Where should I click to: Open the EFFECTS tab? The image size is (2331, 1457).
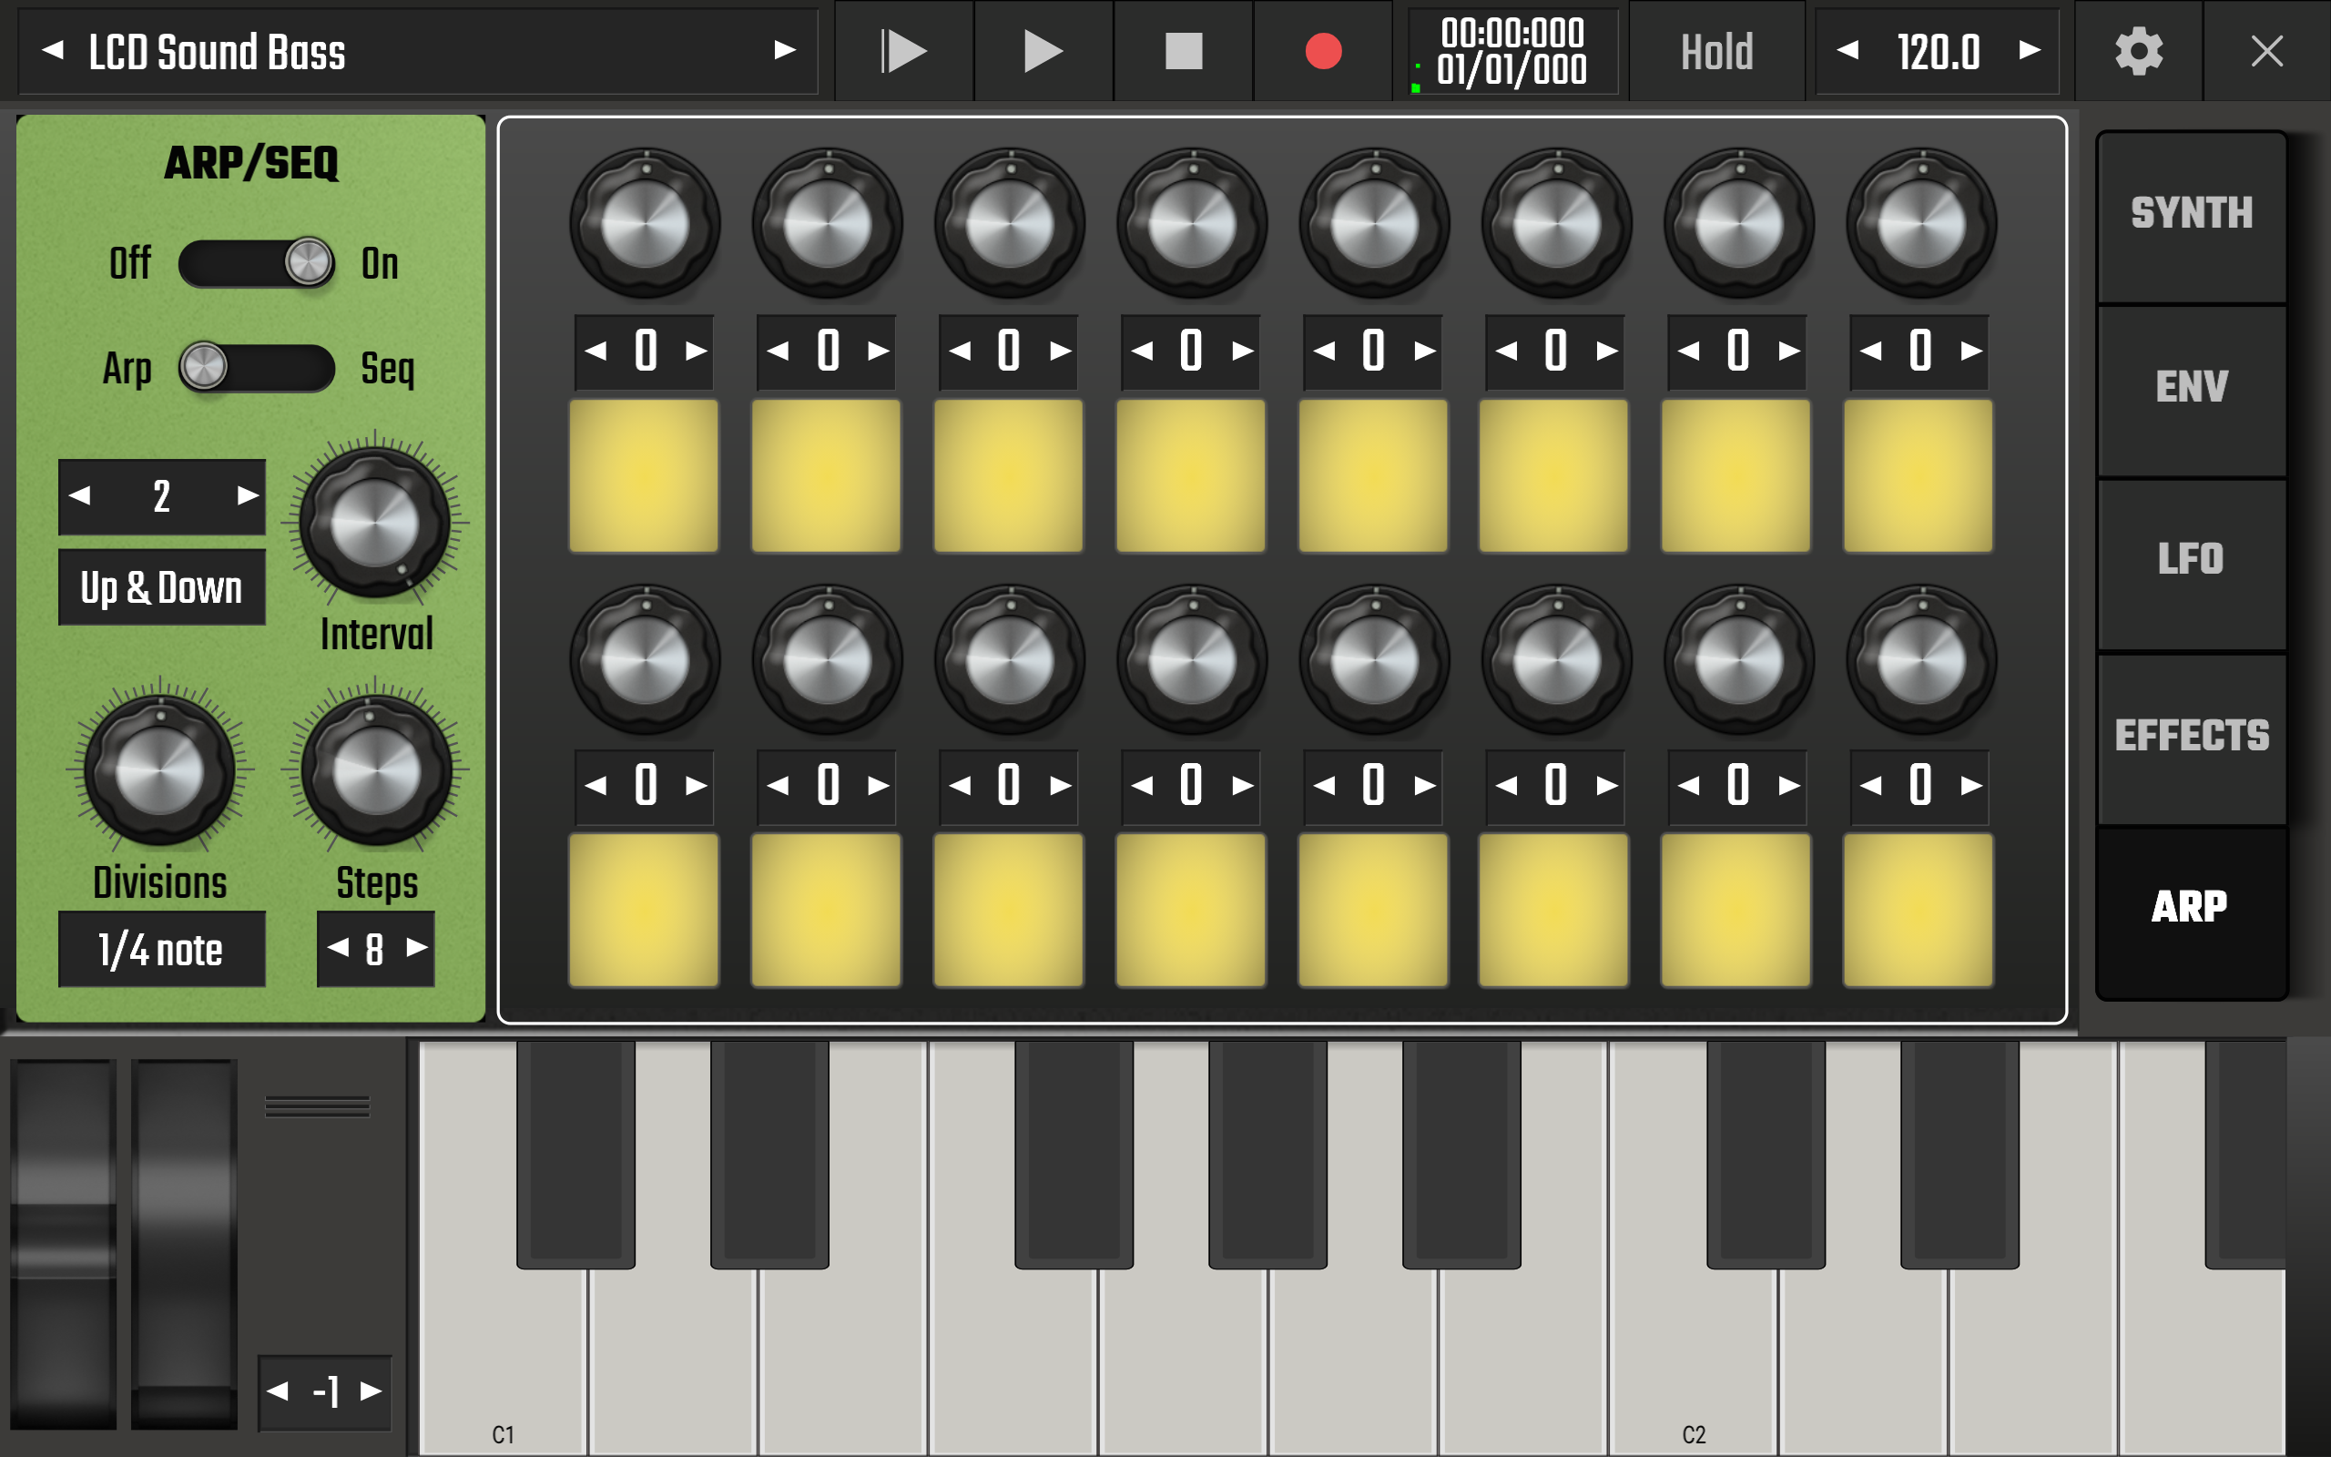pyautogui.click(x=2191, y=736)
